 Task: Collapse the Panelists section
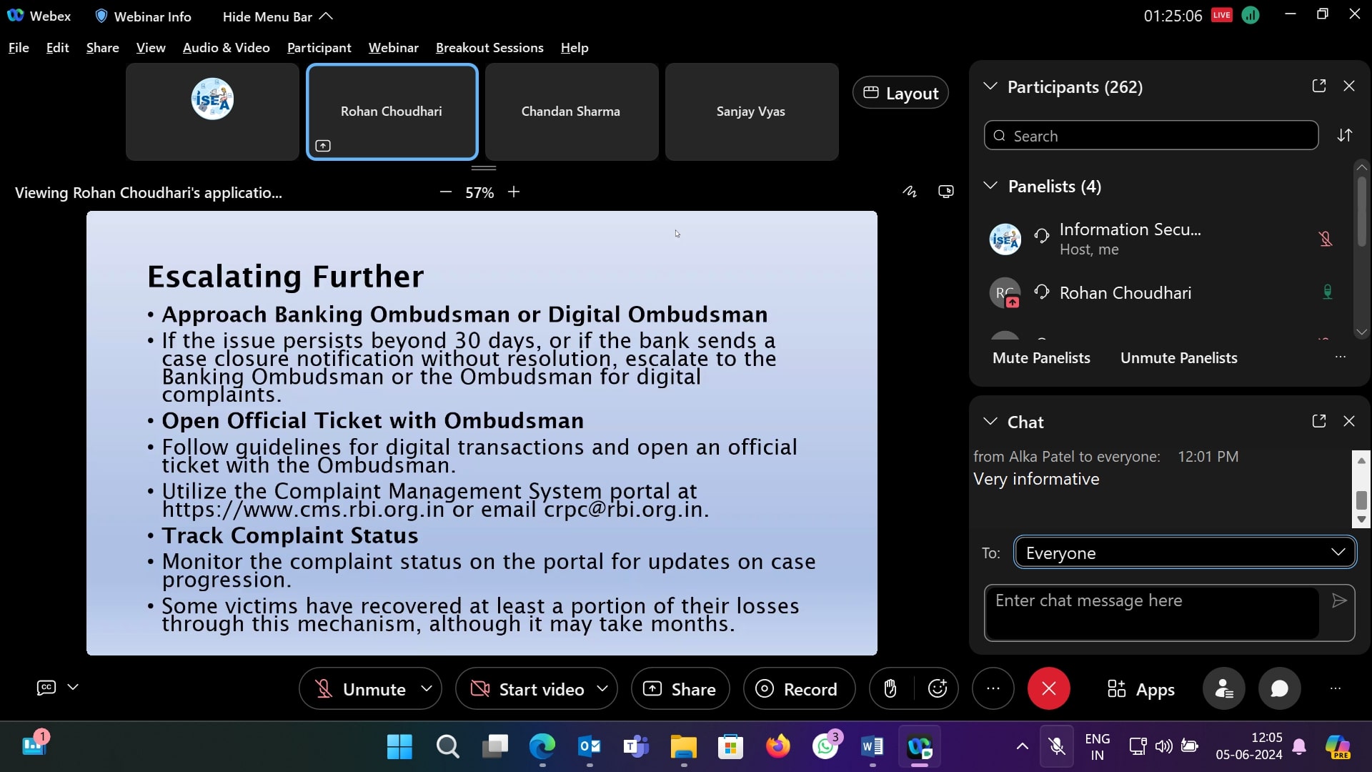click(990, 186)
